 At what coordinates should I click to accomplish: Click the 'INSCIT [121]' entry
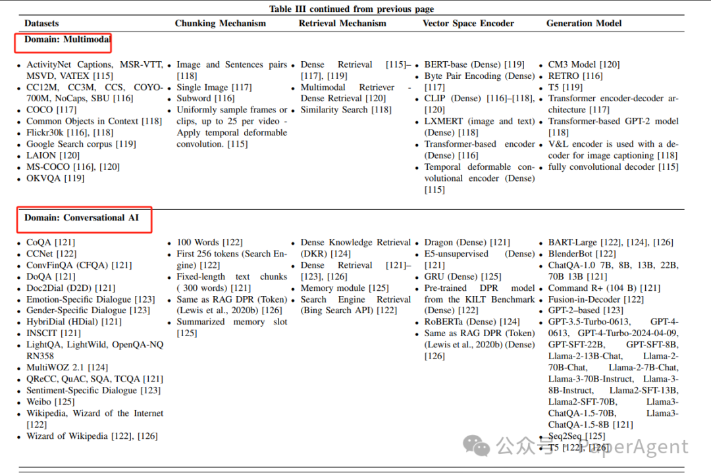[x=53, y=333]
